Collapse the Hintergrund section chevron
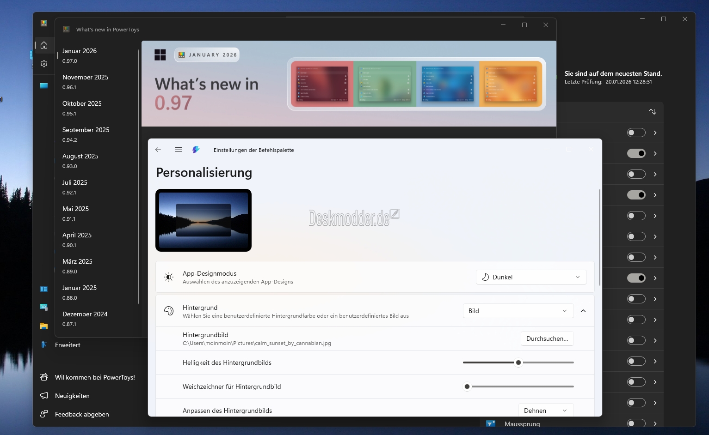The width and height of the screenshot is (709, 435). 583,311
